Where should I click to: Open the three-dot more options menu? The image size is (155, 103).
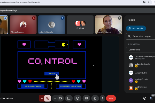tap(103, 98)
